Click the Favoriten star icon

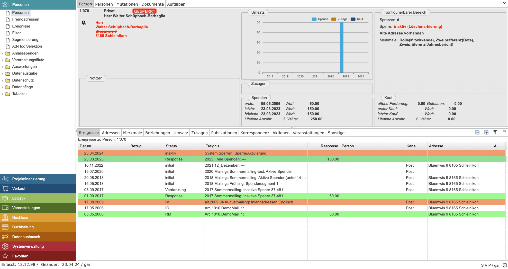pos(5,256)
